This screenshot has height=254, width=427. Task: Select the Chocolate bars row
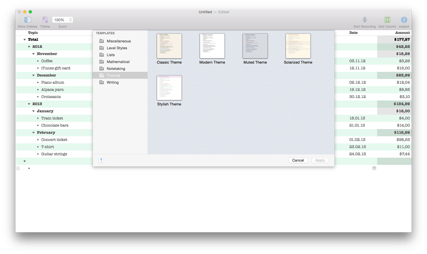coord(54,125)
